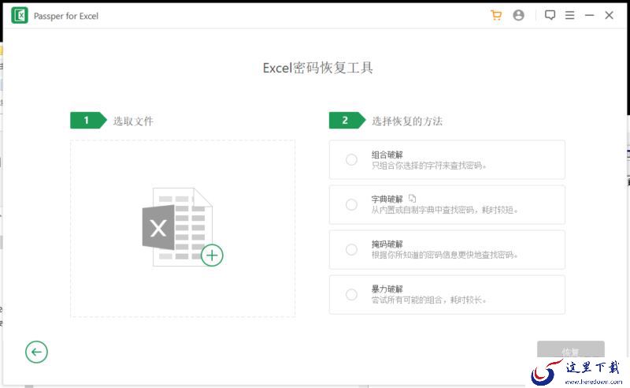
Task: Select the 暴力破解 radio button
Action: (x=351, y=295)
